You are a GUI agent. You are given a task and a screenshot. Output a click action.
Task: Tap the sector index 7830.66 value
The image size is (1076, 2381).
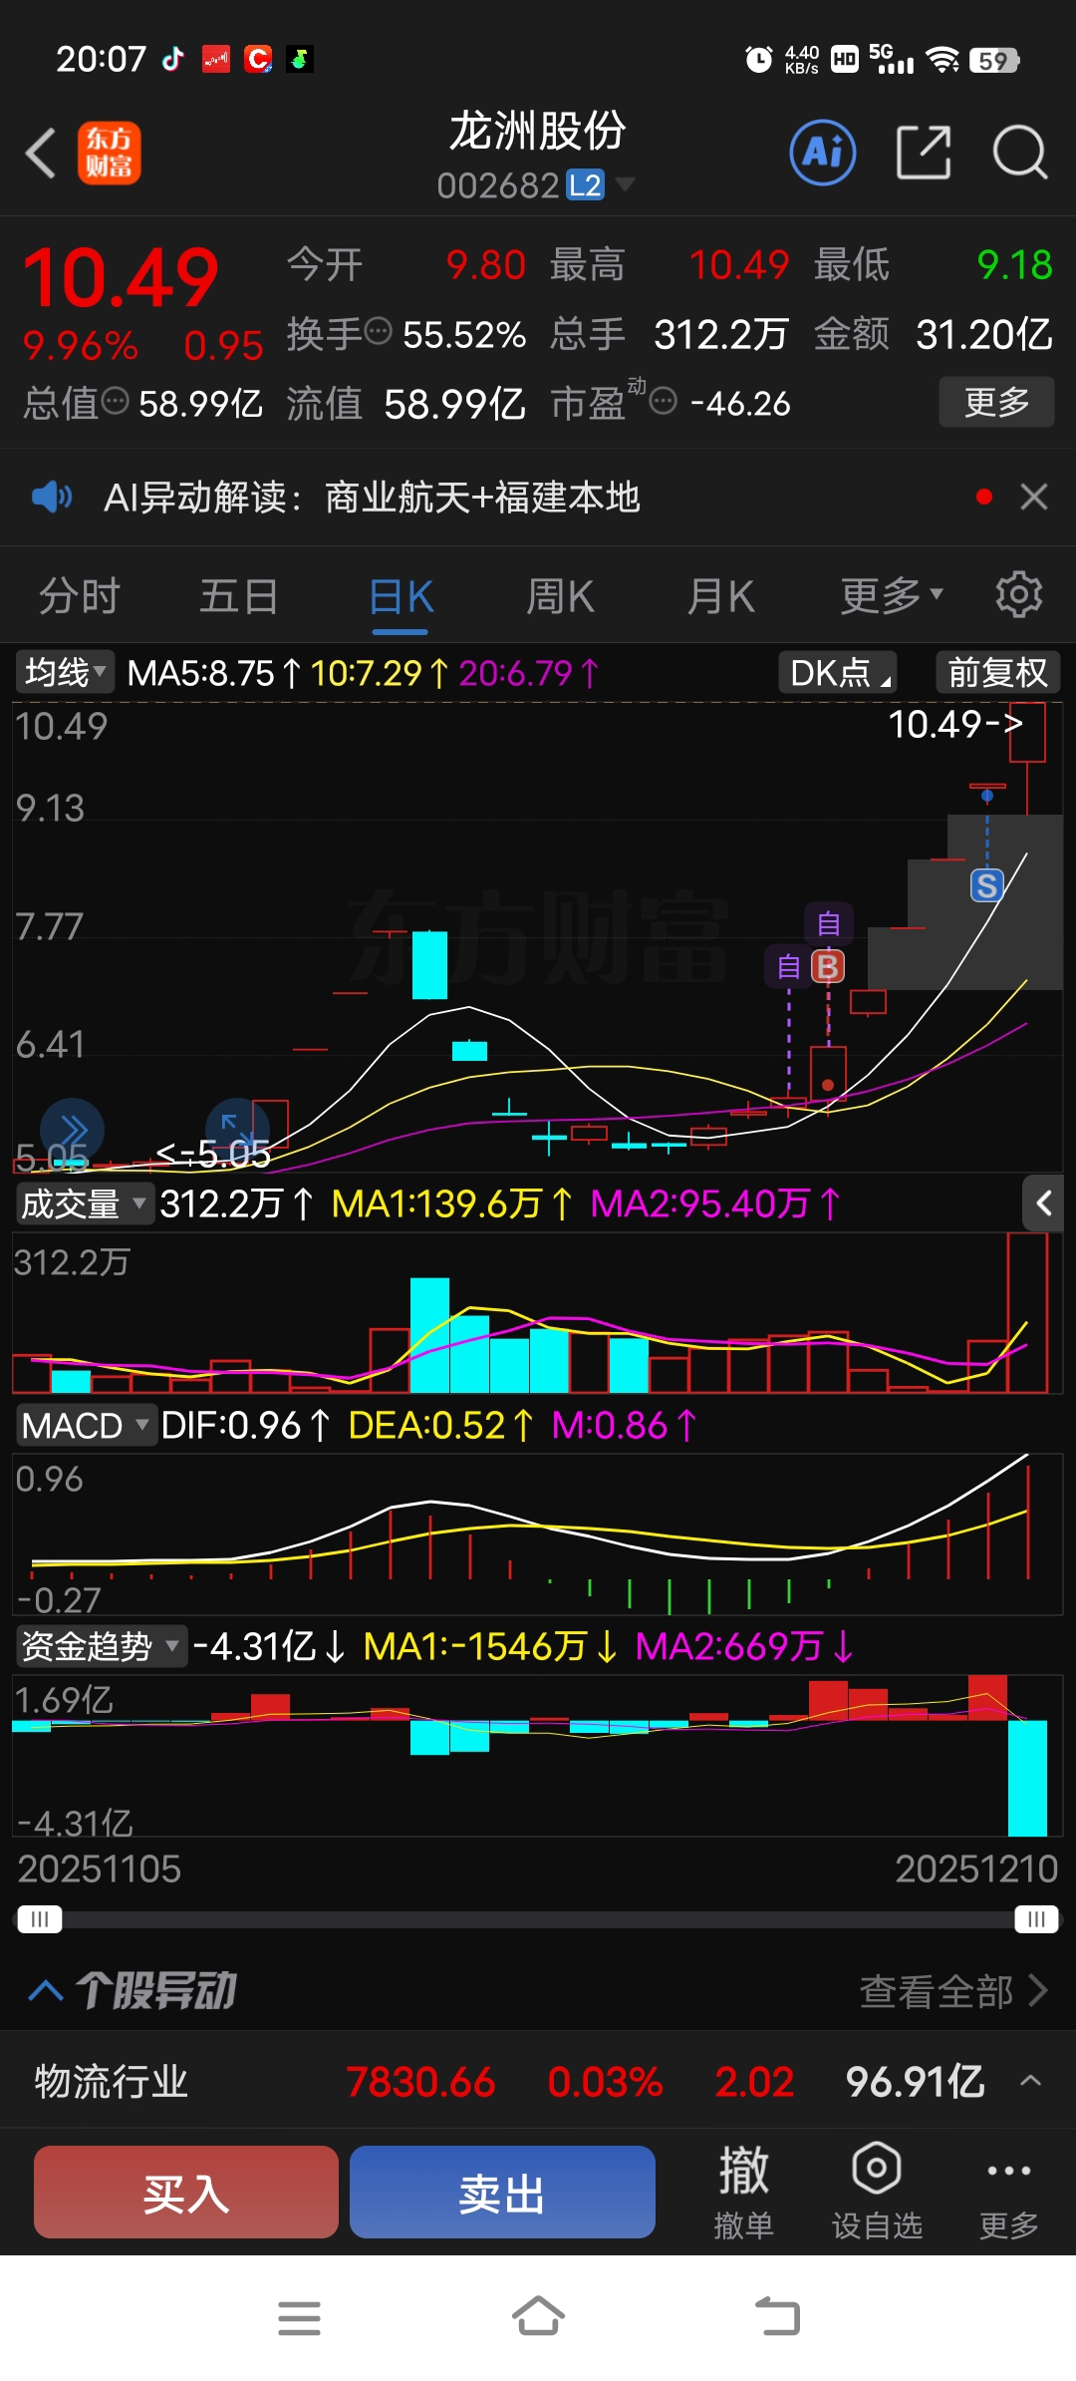tap(420, 2082)
